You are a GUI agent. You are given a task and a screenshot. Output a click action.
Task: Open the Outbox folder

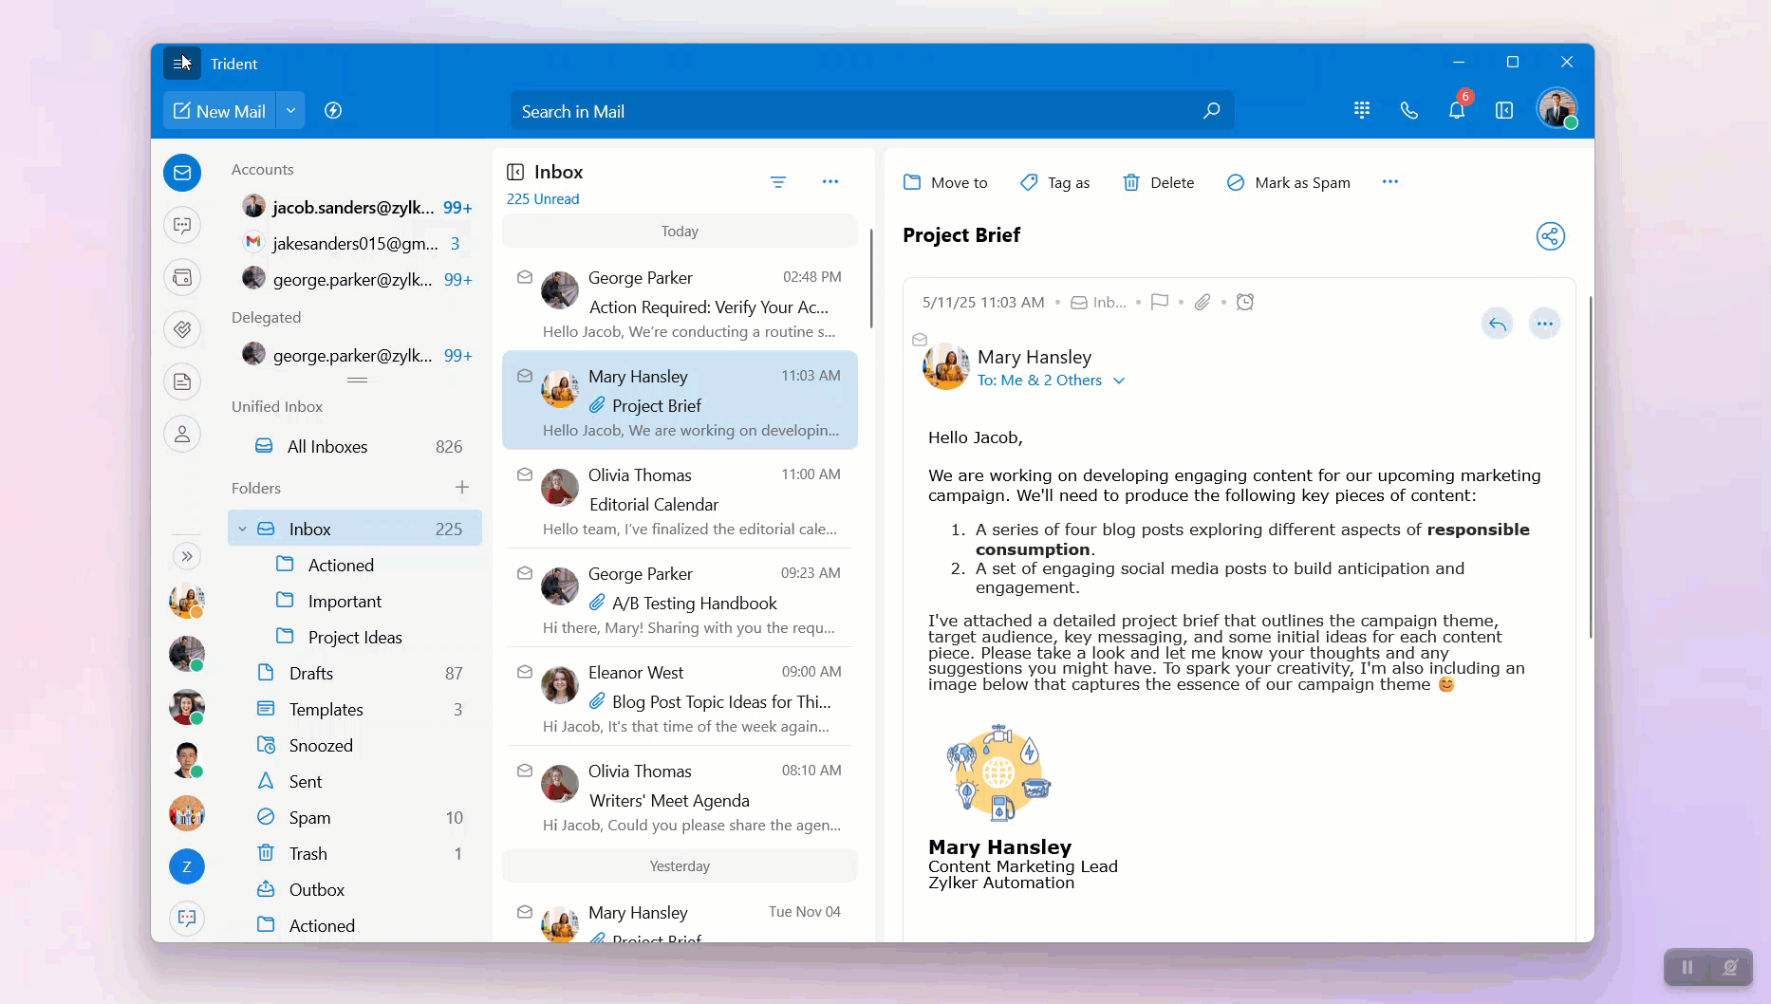(355, 889)
